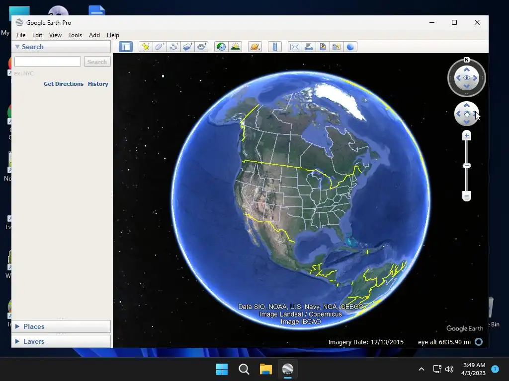Viewport: 509px width, 381px height.
Task: Toggle the sidebar visibility icon
Action: click(x=126, y=47)
